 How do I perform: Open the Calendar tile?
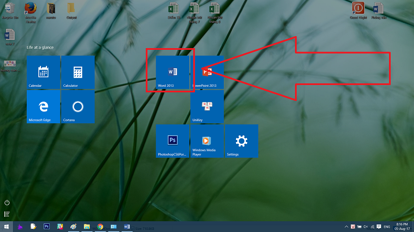coord(43,72)
